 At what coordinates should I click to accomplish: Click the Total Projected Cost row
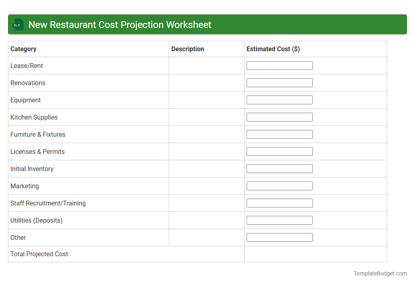[x=39, y=254]
